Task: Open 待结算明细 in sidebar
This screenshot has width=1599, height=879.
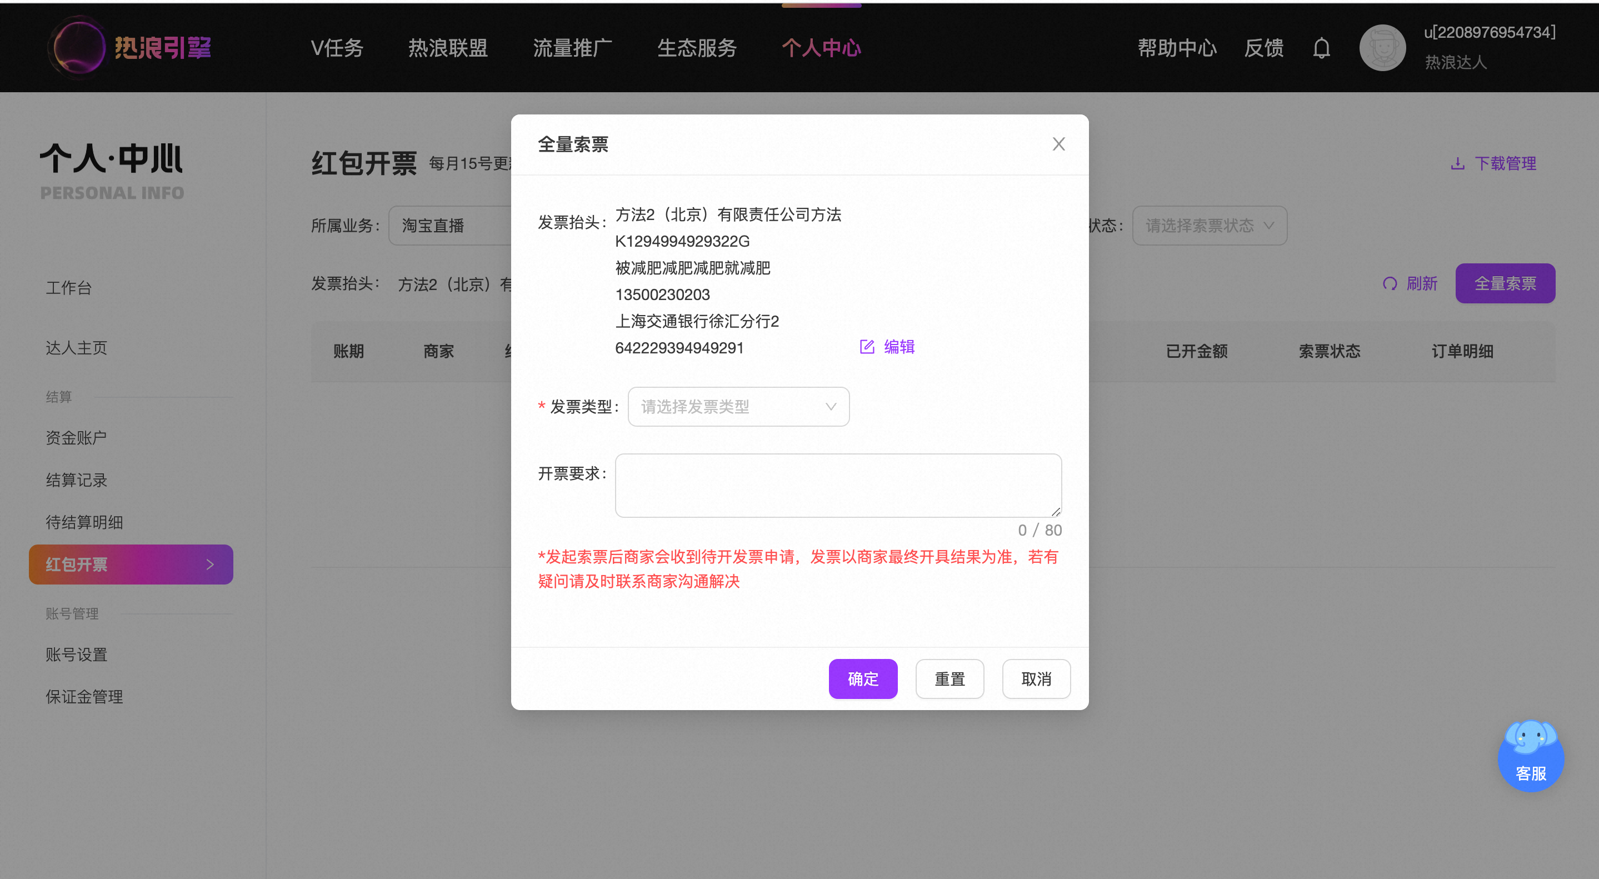Action: 84,522
